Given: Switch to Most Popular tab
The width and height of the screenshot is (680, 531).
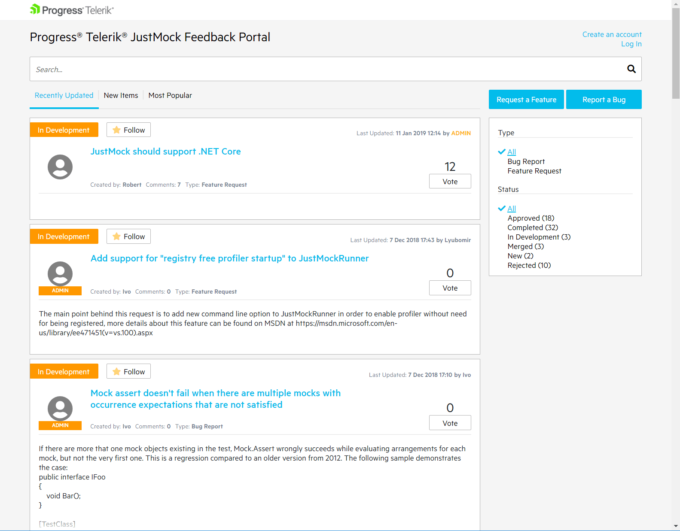Looking at the screenshot, I should click(x=170, y=95).
